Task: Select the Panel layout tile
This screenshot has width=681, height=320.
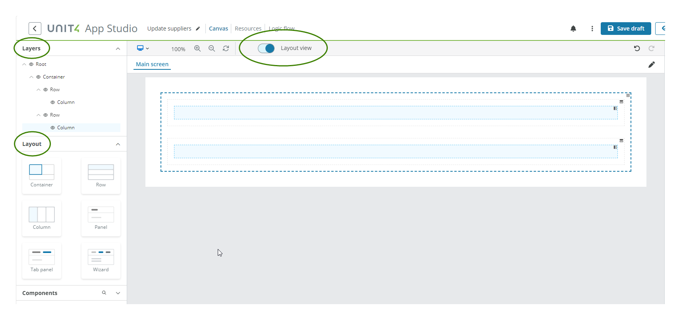Action: click(x=101, y=218)
